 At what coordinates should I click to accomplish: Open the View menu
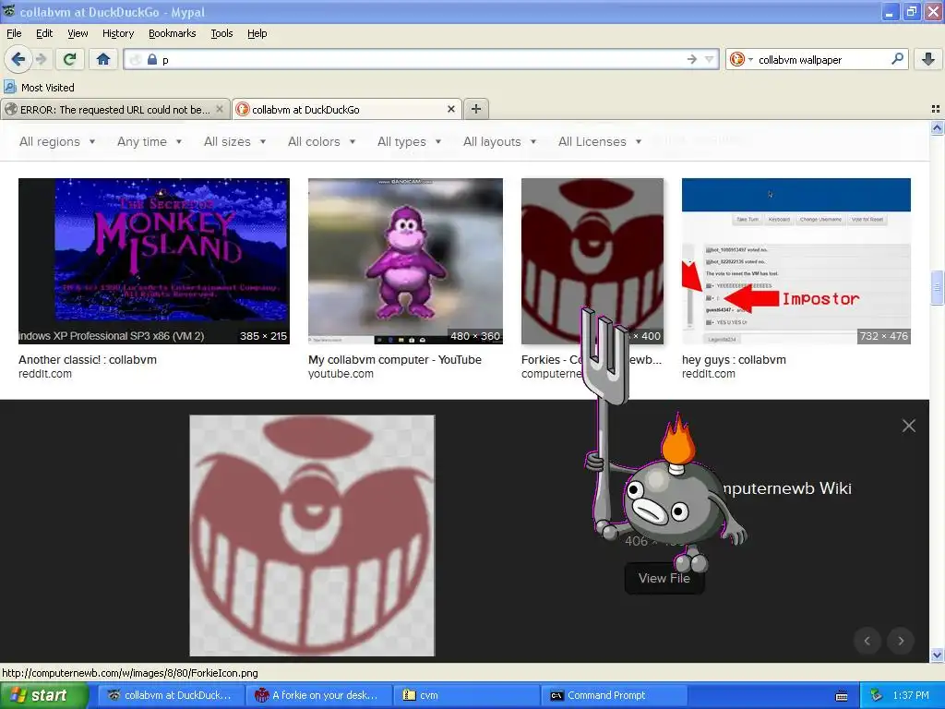tap(78, 33)
